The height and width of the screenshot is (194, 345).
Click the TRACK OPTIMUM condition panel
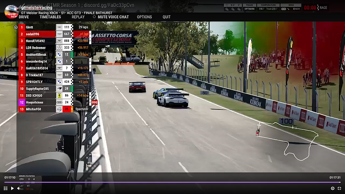[x=249, y=7]
